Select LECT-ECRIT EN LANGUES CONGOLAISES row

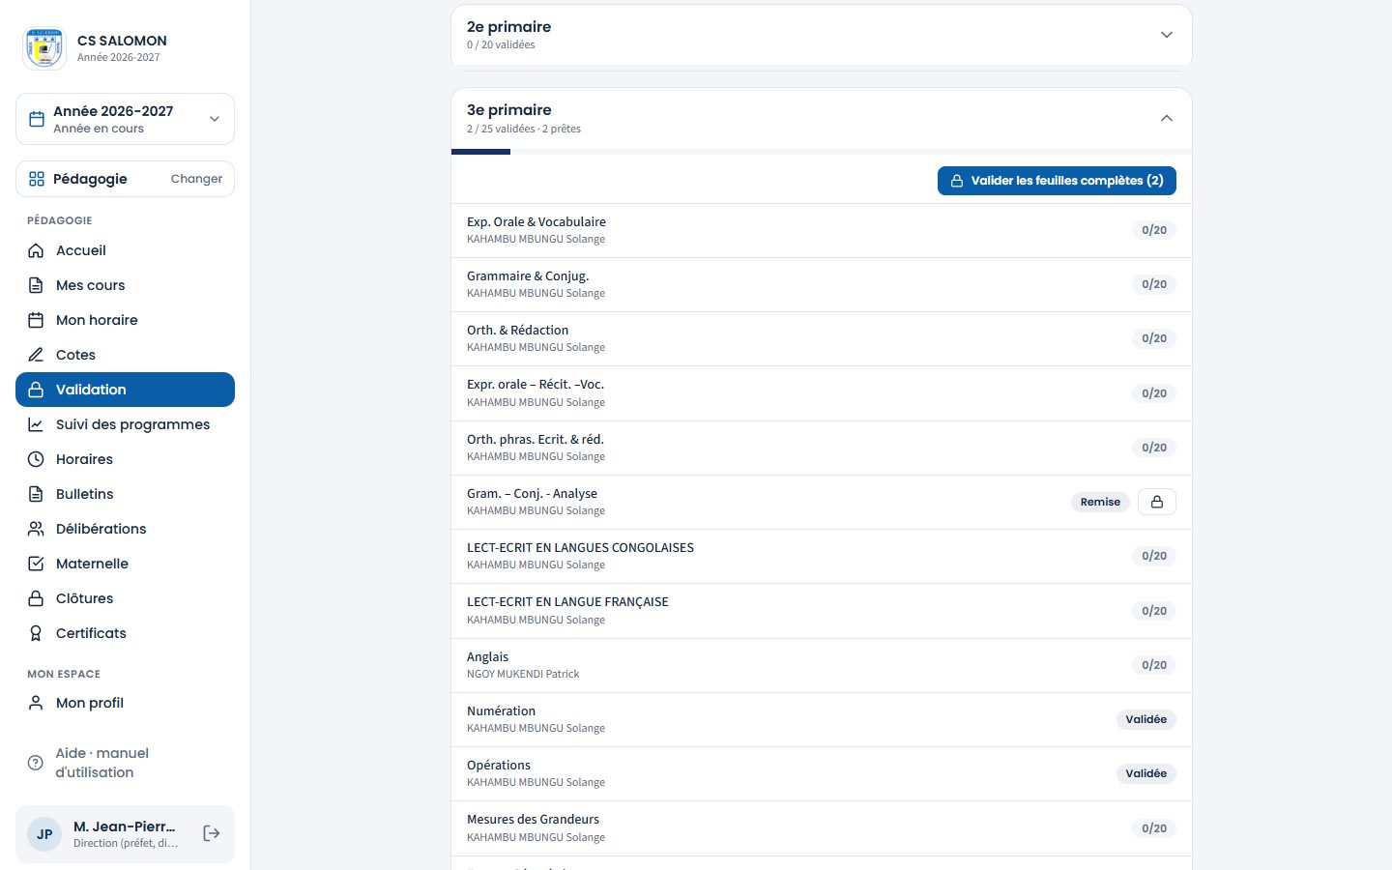pos(822,556)
